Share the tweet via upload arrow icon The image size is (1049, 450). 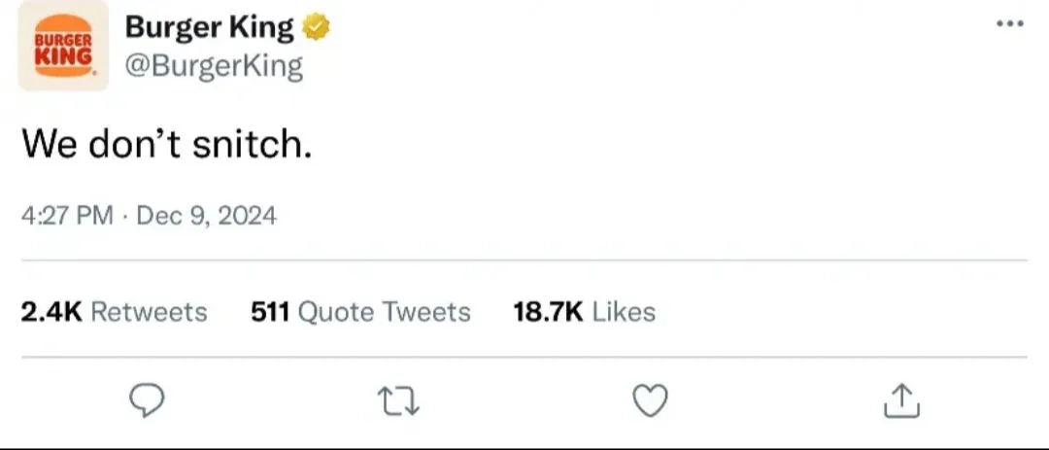(900, 400)
